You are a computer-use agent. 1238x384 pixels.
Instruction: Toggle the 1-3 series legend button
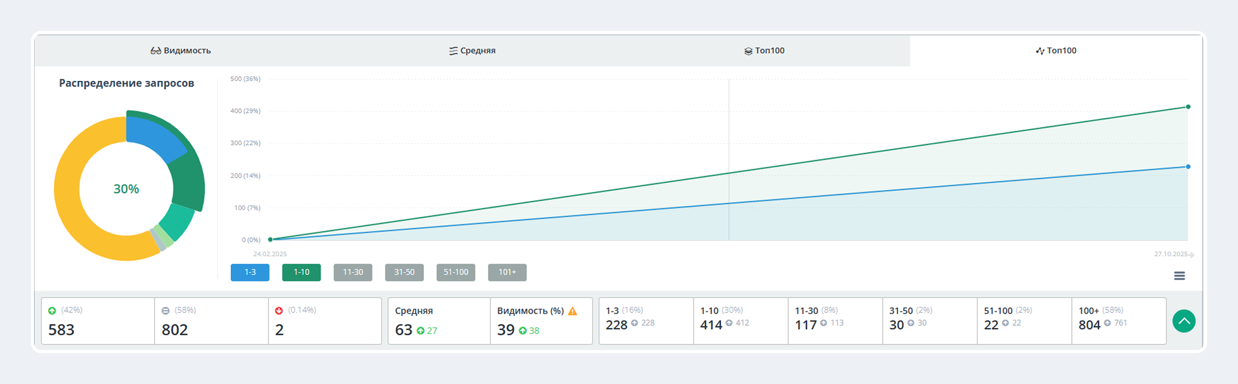[250, 272]
